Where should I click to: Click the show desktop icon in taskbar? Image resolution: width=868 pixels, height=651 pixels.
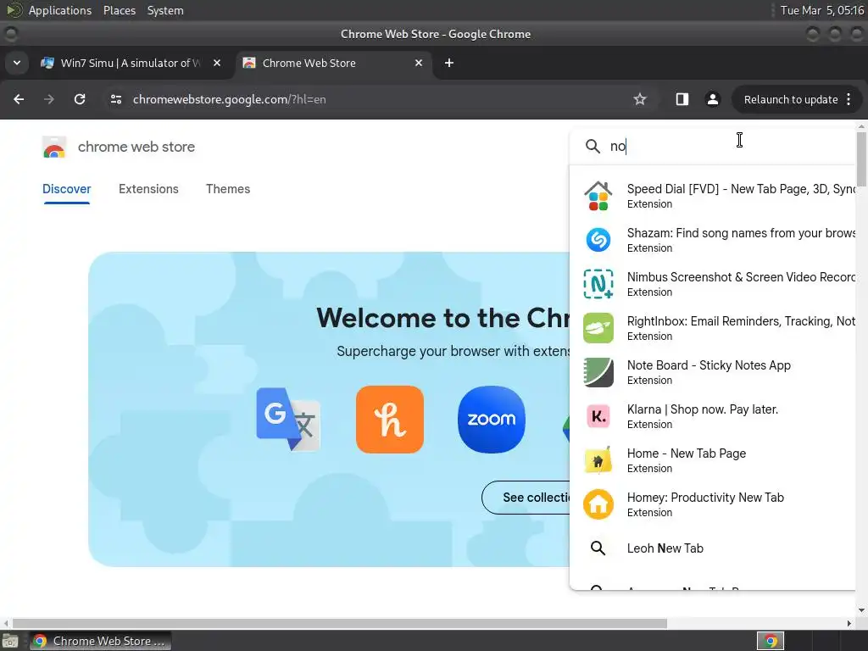click(x=10, y=641)
